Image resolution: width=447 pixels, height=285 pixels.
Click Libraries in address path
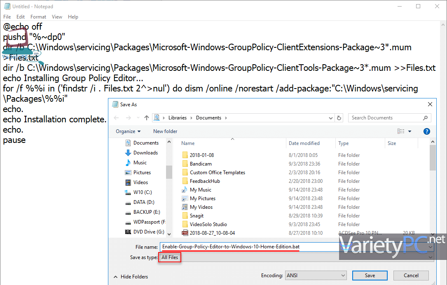coord(177,118)
